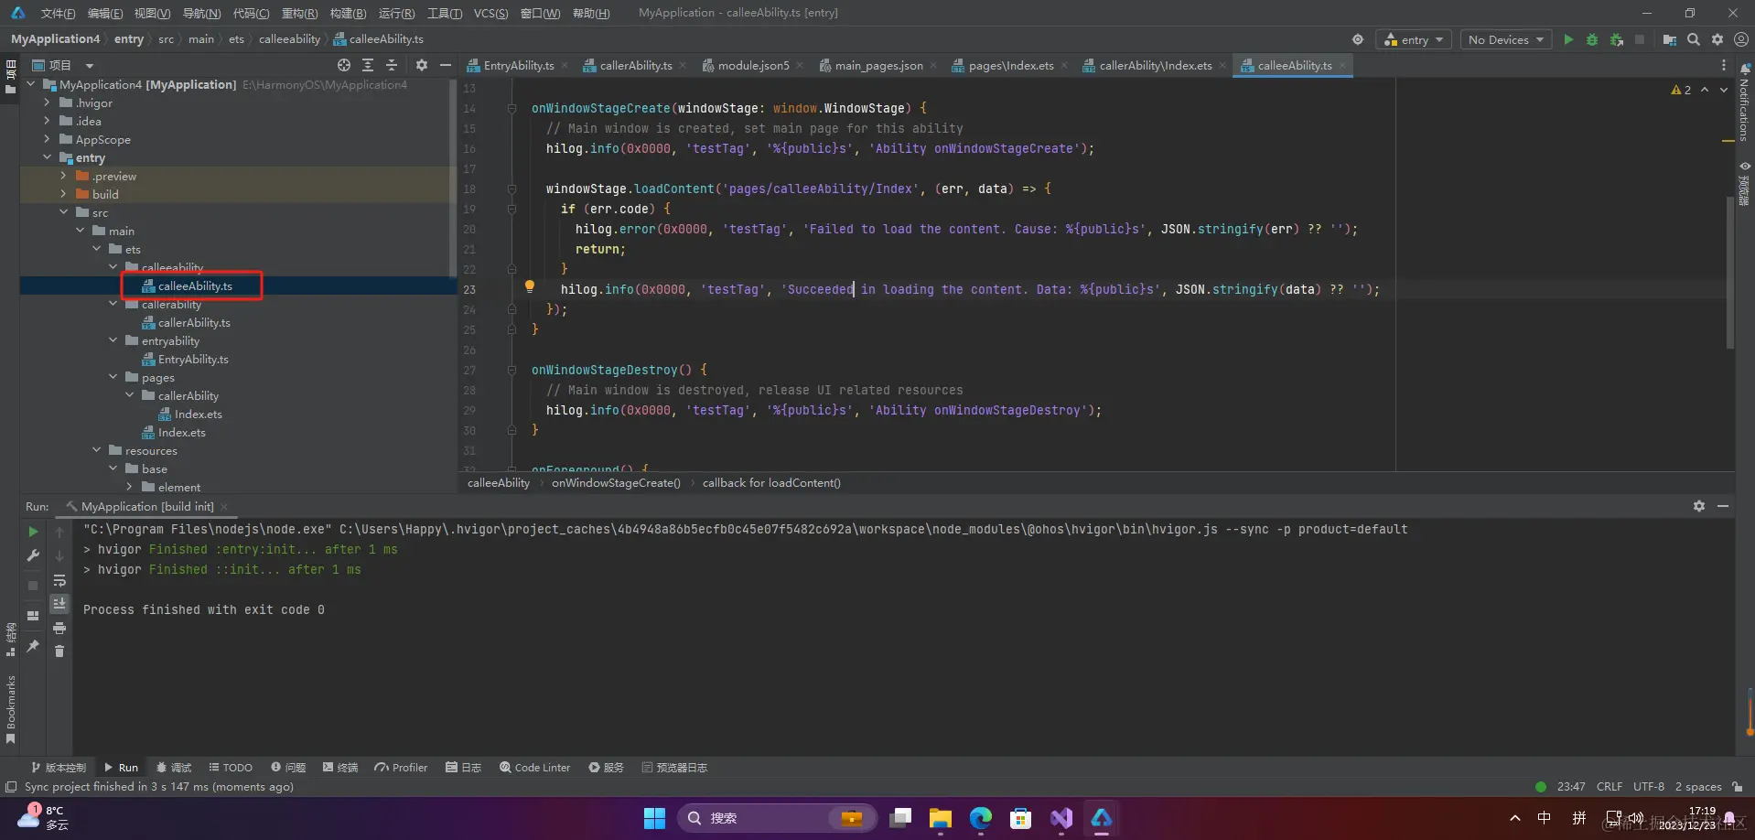
Task: Open the entry module configuration dropdown
Action: (1414, 39)
